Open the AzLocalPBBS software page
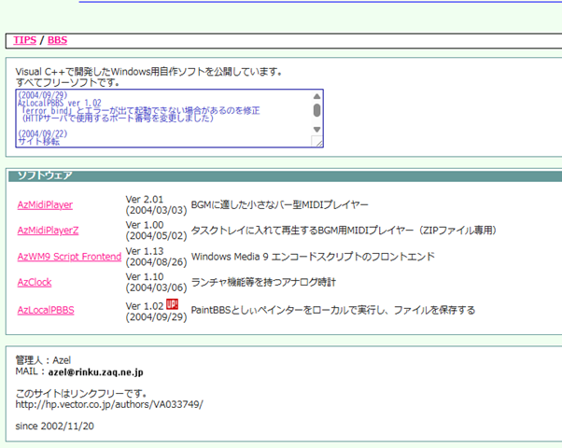Viewport: 562px width, 448px height. pos(46,311)
